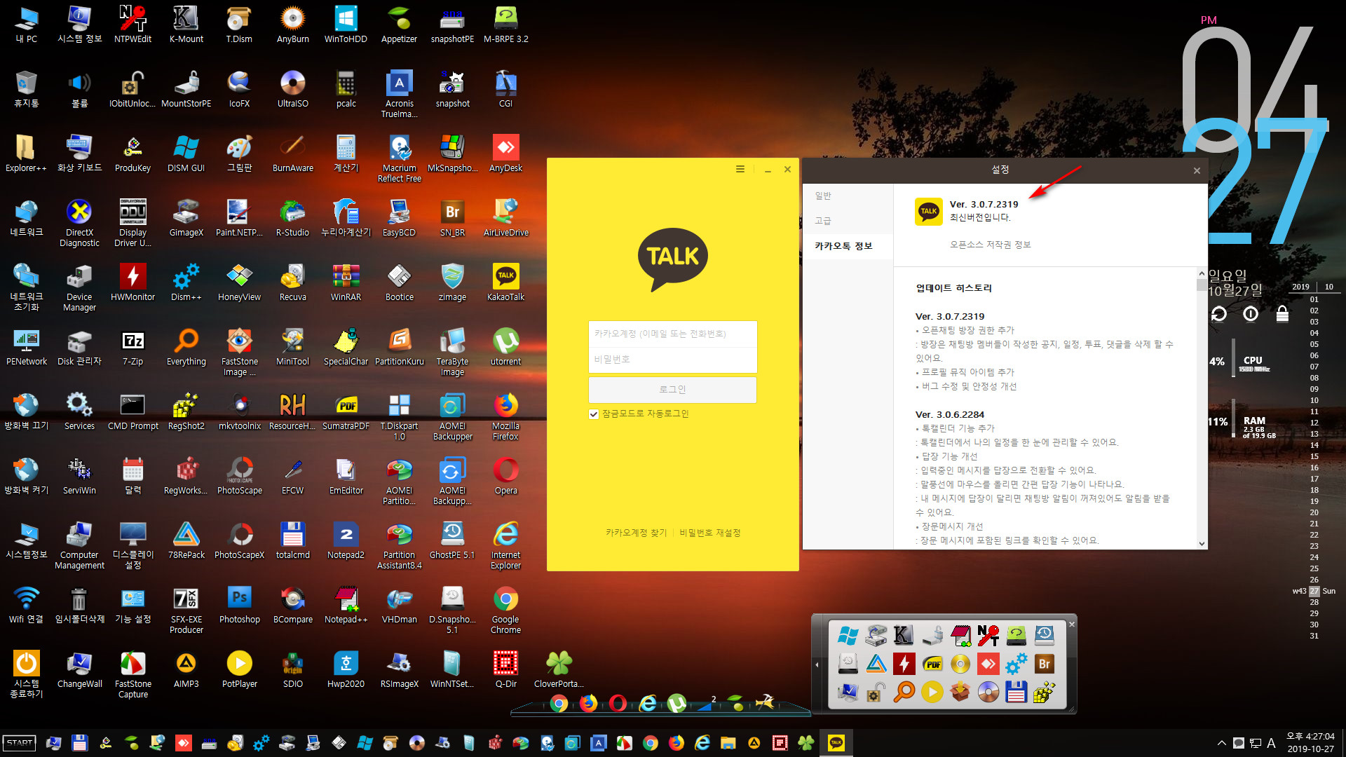The height and width of the screenshot is (757, 1346).
Task: Open KakaoTalk taskbar button
Action: point(836,743)
